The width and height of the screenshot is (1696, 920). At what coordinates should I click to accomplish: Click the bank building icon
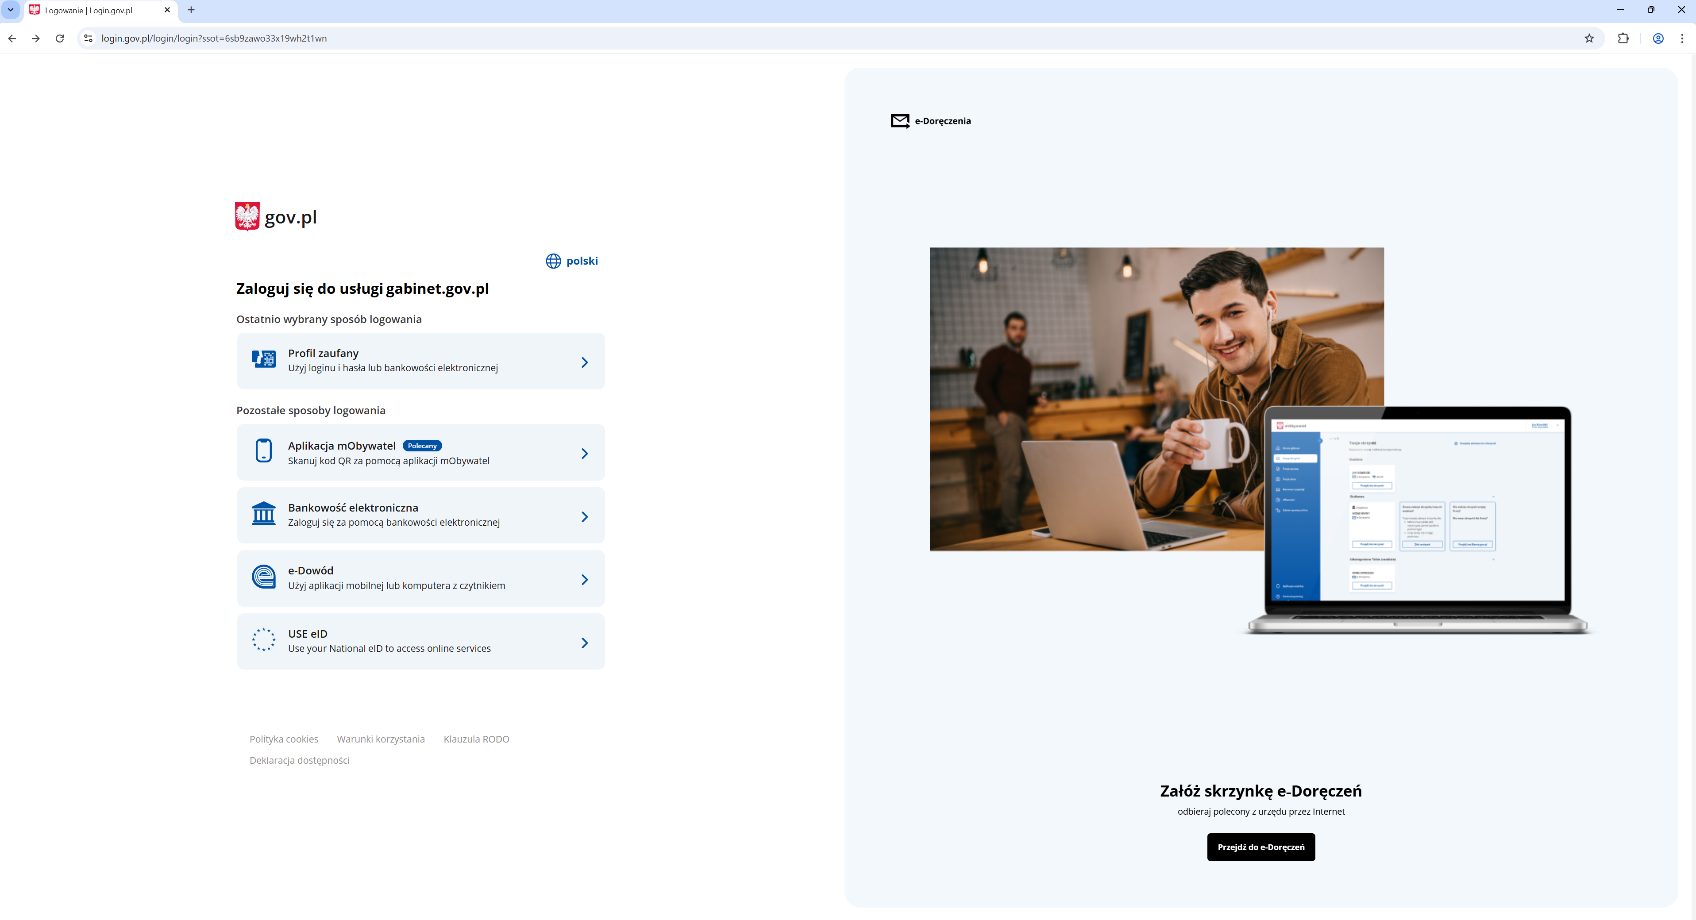[x=263, y=514]
